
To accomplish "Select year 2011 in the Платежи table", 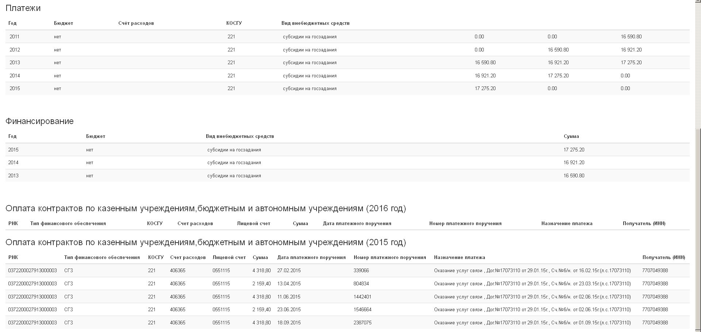I will tap(15, 36).
